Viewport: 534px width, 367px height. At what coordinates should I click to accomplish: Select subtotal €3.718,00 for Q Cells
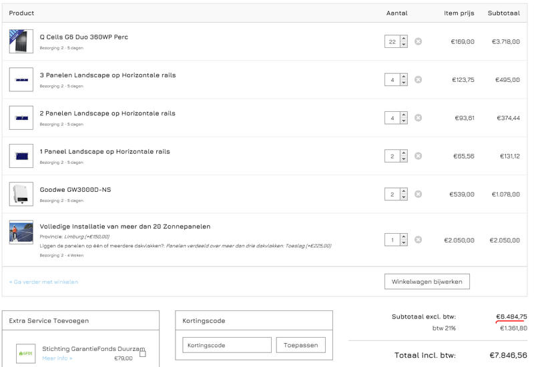[x=506, y=41]
